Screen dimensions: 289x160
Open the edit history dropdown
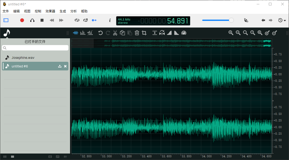(282, 20)
